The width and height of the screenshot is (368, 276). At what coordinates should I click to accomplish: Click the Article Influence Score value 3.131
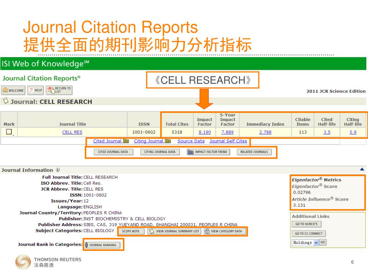pyautogui.click(x=299, y=205)
